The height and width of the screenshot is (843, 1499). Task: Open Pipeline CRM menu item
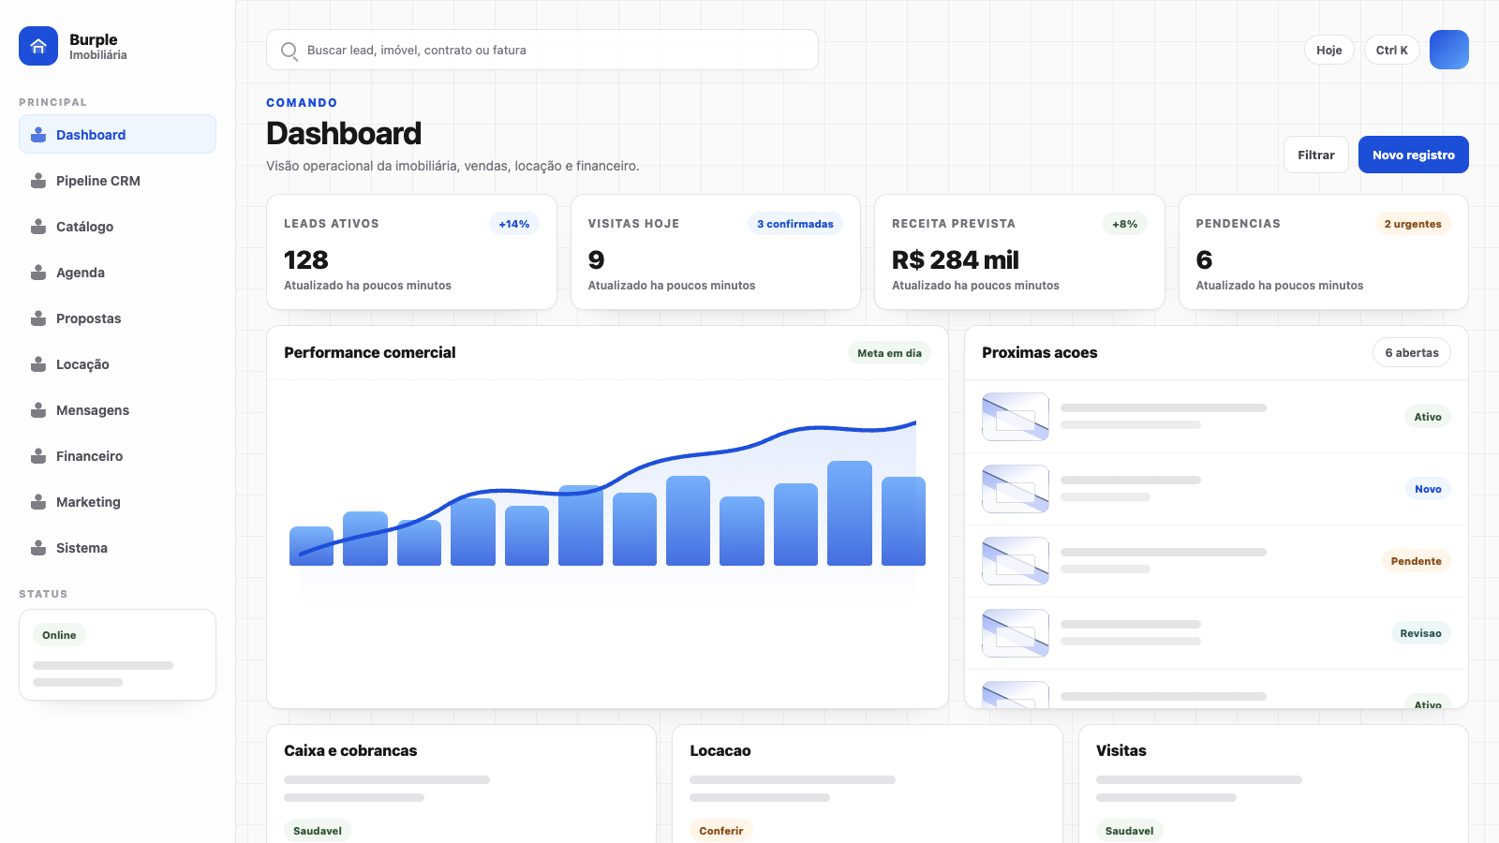tap(117, 181)
